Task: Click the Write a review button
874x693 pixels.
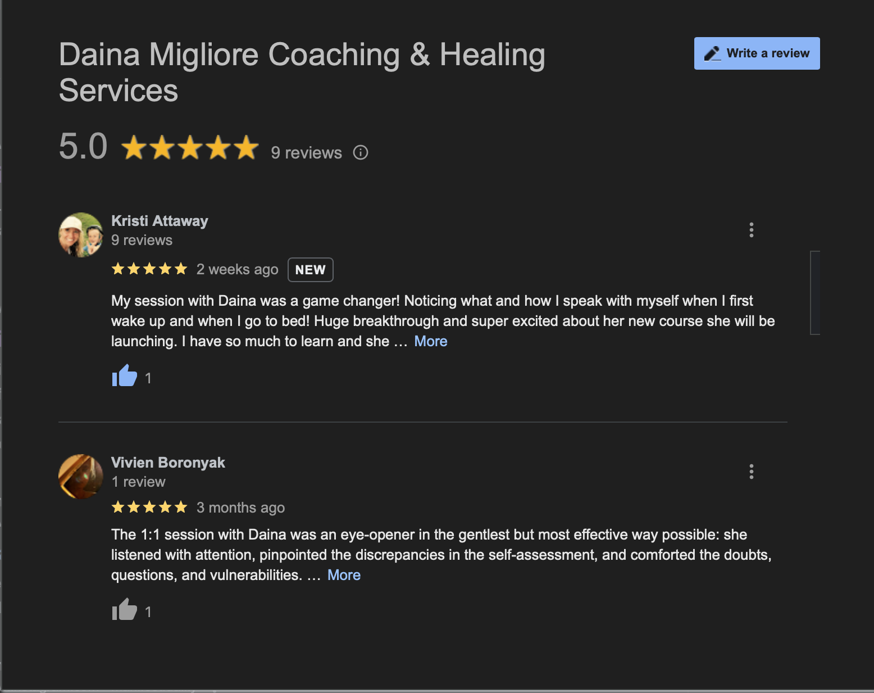Action: coord(757,53)
